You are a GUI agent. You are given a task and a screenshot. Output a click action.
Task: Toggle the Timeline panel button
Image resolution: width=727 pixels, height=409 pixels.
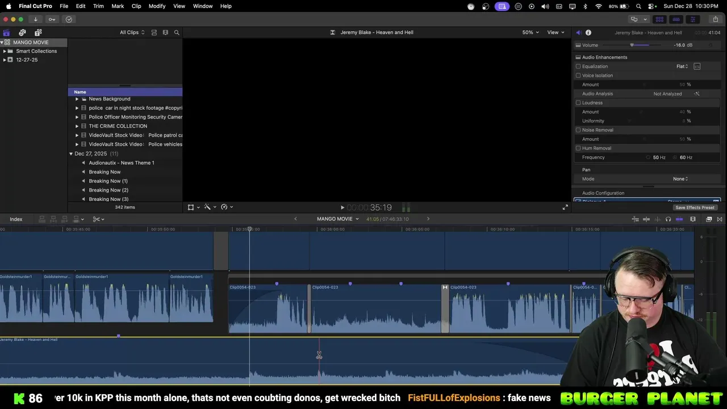(x=676, y=19)
